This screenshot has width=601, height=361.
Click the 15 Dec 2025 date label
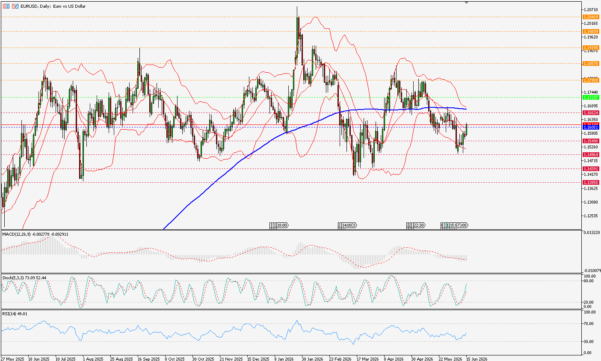pos(258,359)
